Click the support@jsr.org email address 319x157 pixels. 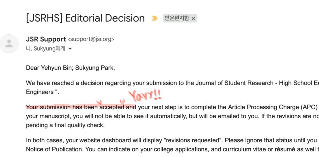[x=91, y=39]
